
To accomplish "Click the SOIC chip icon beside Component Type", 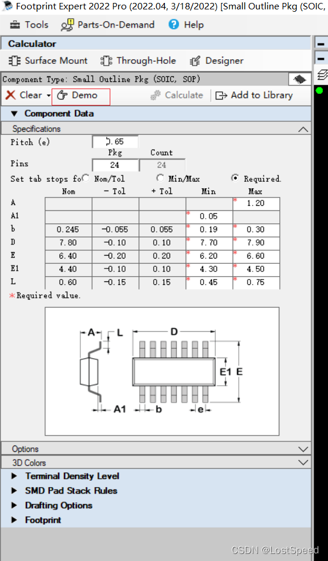I will coord(300,79).
